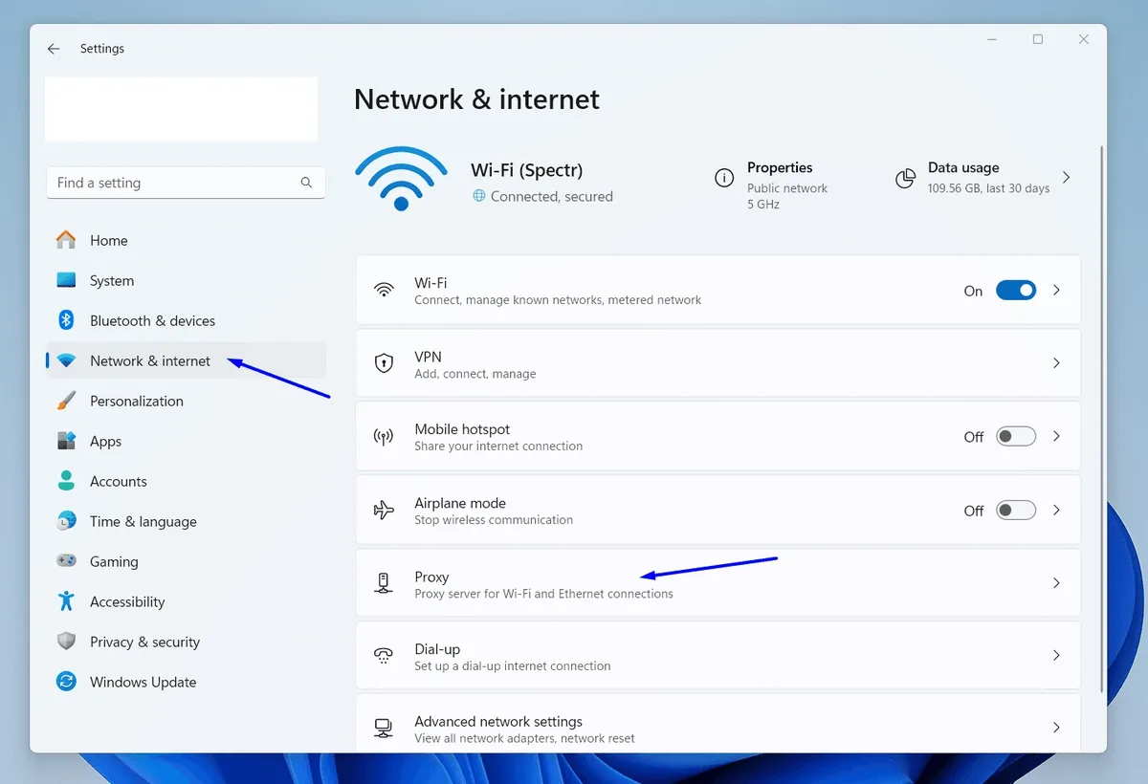This screenshot has width=1148, height=784.
Task: Click the large Wi-Fi signal icon
Action: (x=401, y=179)
